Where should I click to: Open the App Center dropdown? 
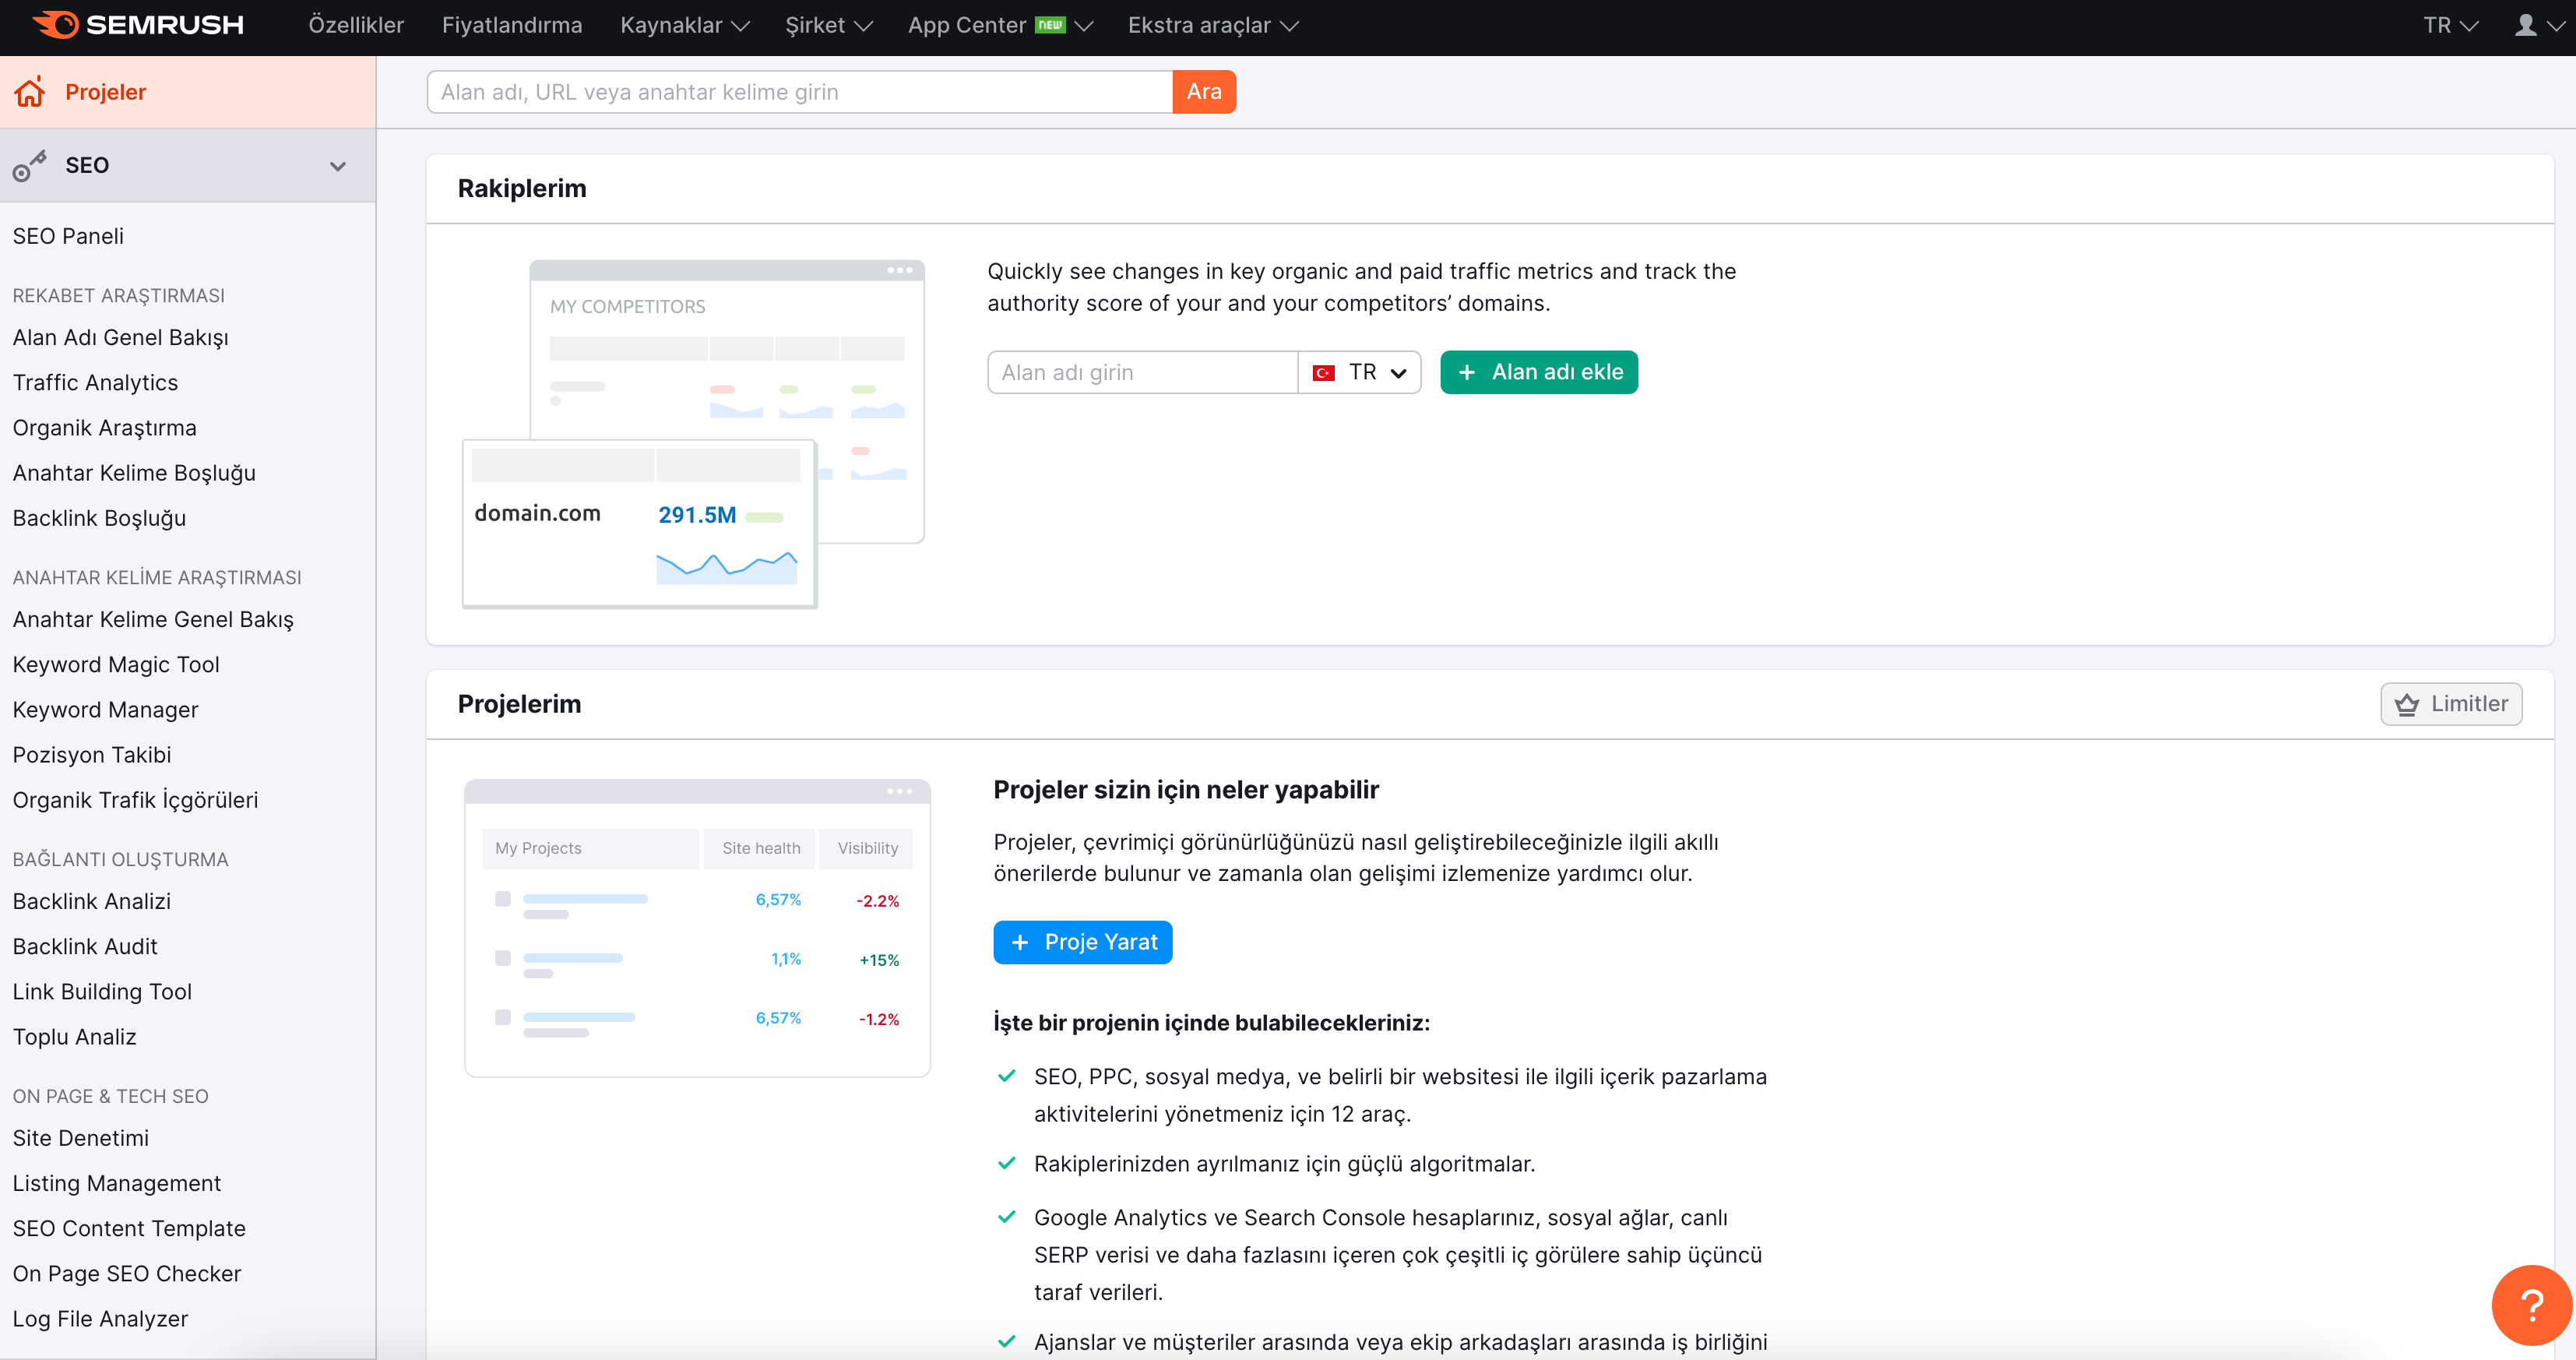point(1000,25)
